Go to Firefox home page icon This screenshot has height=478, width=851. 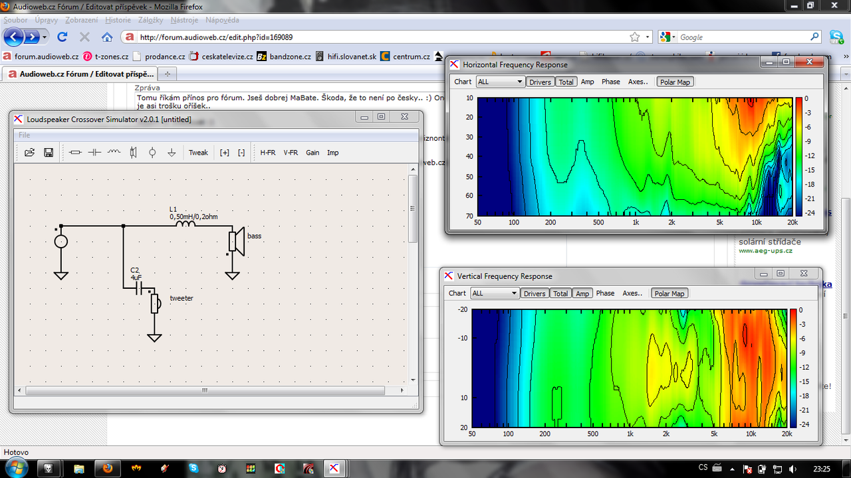[x=107, y=37]
